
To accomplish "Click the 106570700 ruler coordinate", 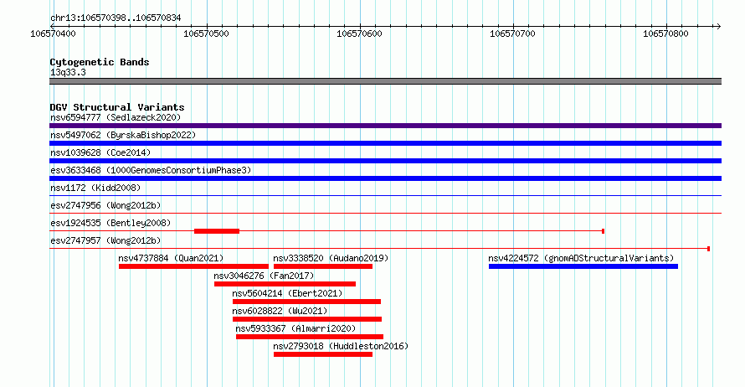I will [x=512, y=34].
